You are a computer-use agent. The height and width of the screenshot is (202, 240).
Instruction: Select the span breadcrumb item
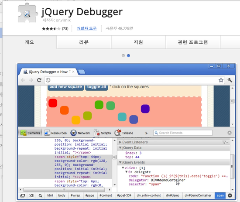click(220, 195)
